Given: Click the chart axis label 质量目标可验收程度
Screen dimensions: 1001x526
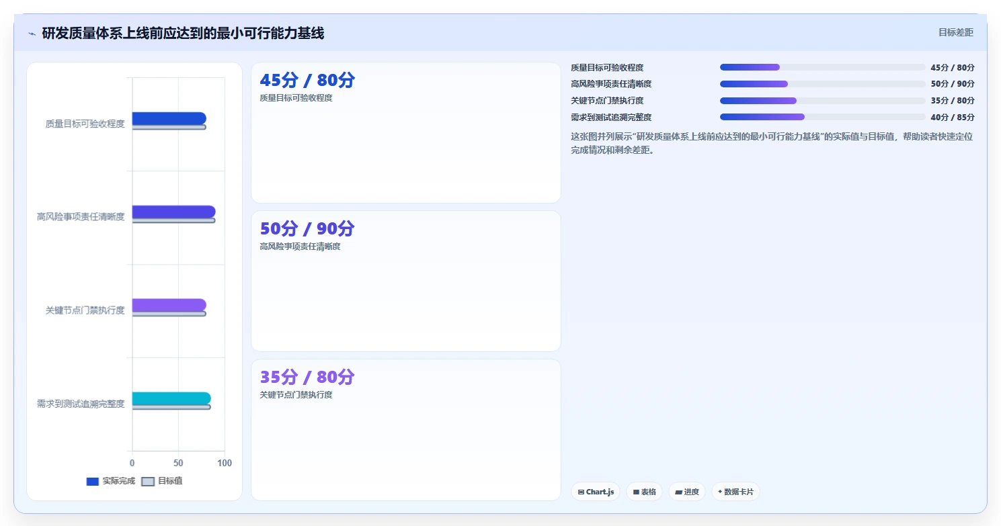Looking at the screenshot, I should point(85,124).
